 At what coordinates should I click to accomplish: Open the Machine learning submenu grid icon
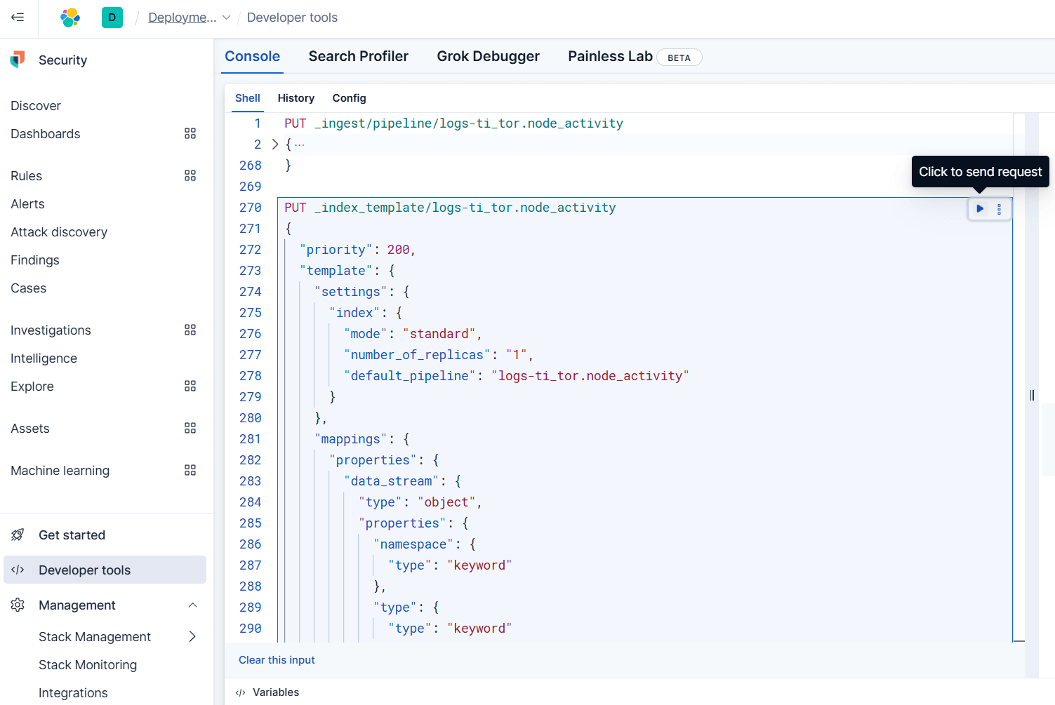point(190,470)
